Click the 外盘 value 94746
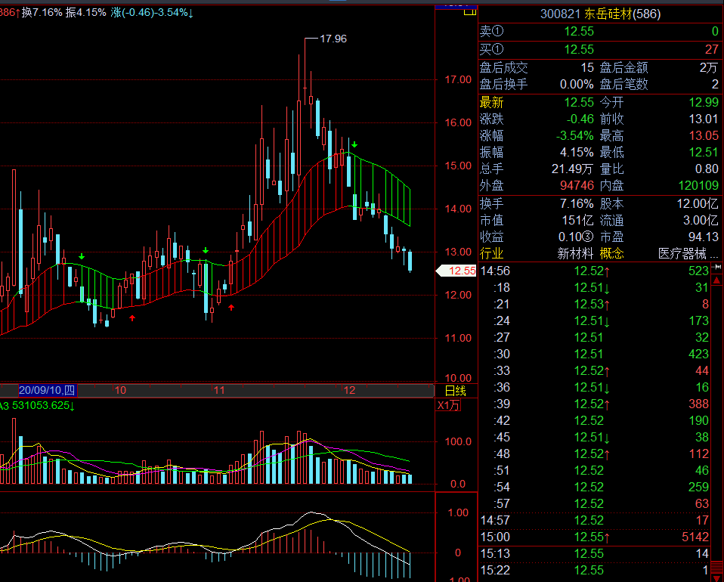 [577, 185]
